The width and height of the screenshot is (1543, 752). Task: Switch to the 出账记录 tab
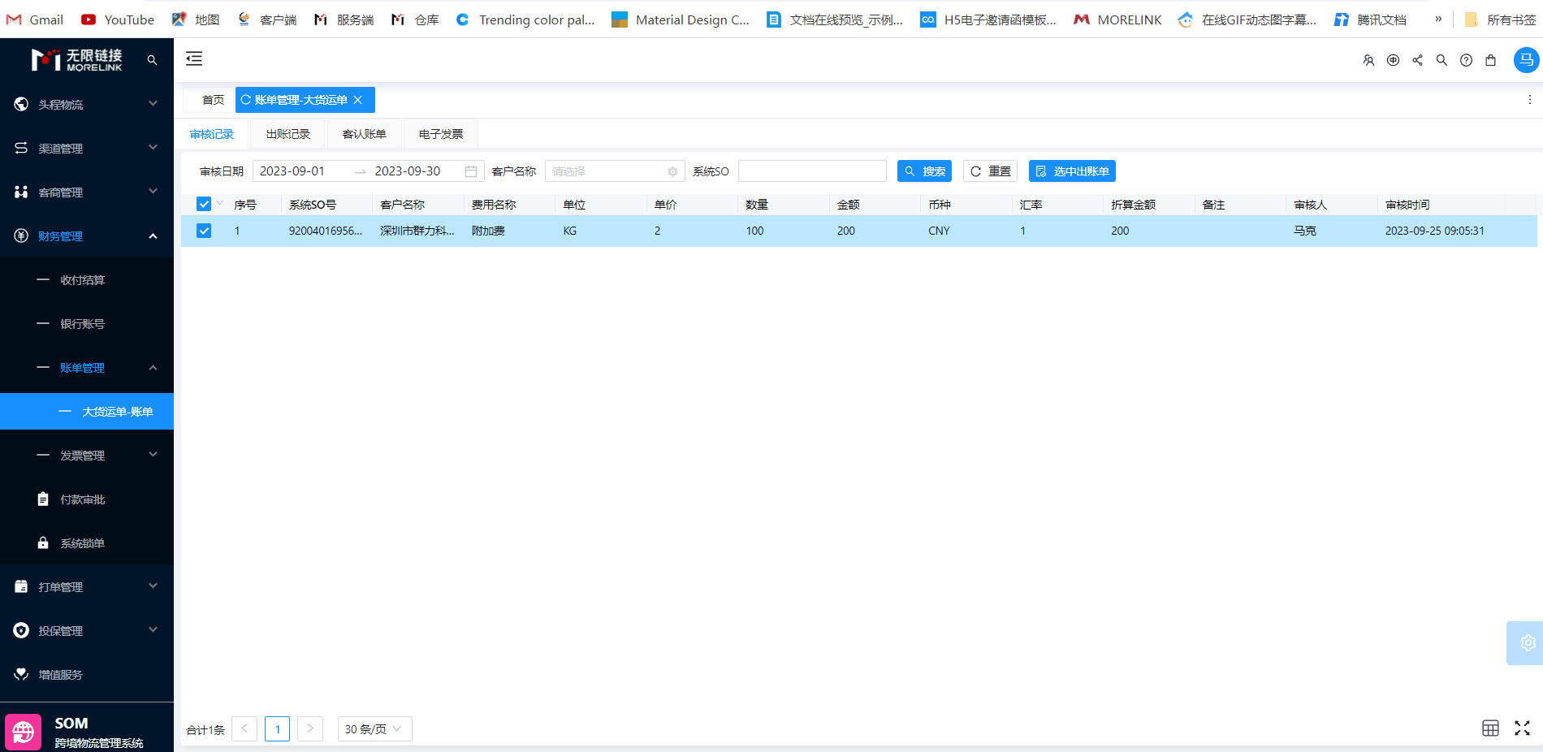[288, 134]
